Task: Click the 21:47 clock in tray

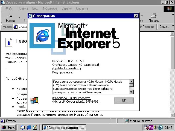Action: pos(168,127)
